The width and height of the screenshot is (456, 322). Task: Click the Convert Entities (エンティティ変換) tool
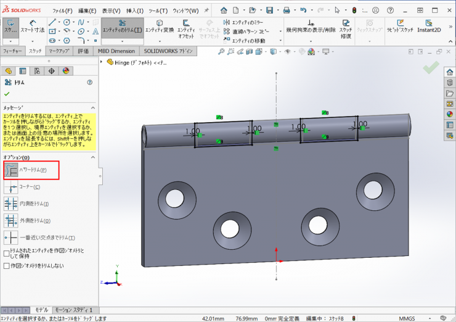click(160, 26)
